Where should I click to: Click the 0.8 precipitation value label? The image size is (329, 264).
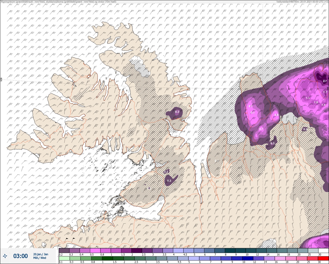pos(277,115)
